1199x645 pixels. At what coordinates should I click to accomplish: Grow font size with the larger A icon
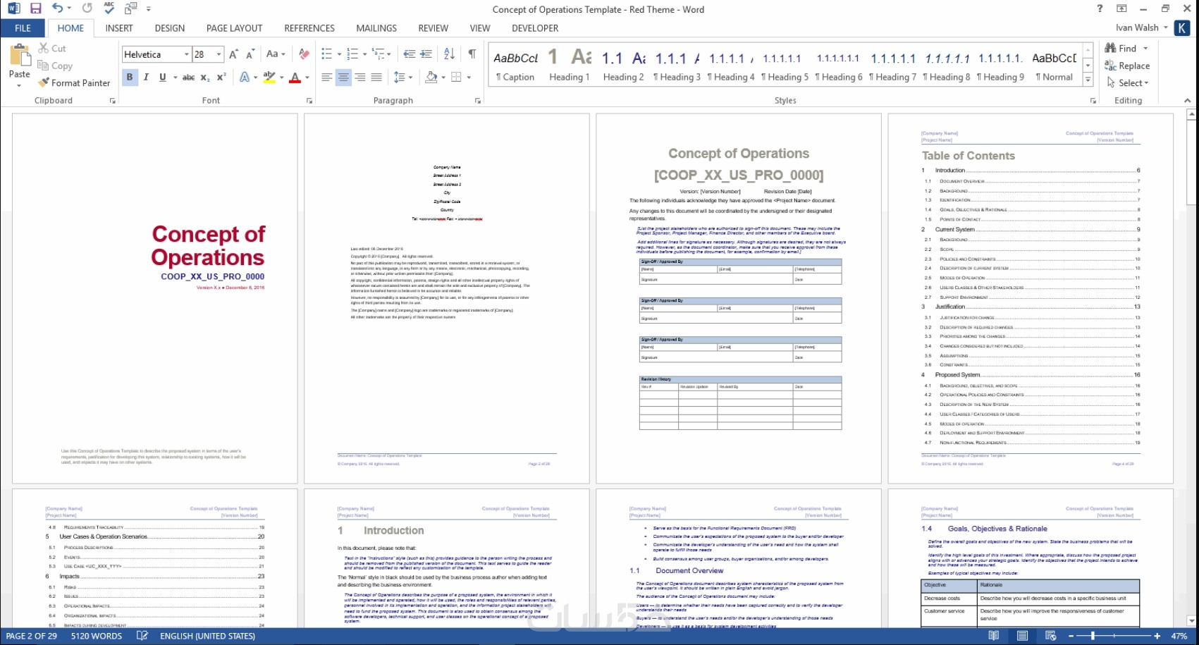point(233,54)
